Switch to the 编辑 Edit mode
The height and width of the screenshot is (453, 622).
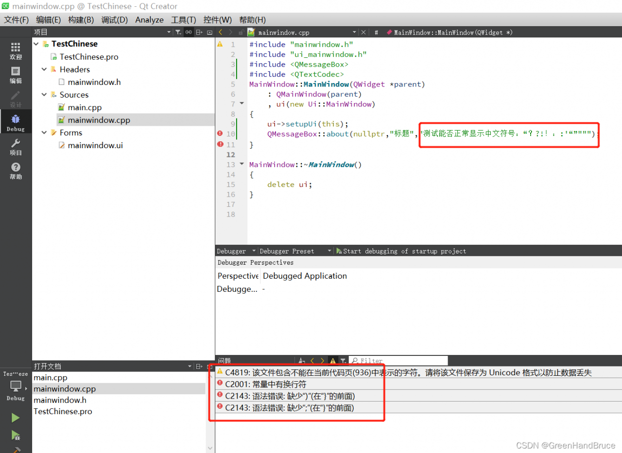(16, 74)
